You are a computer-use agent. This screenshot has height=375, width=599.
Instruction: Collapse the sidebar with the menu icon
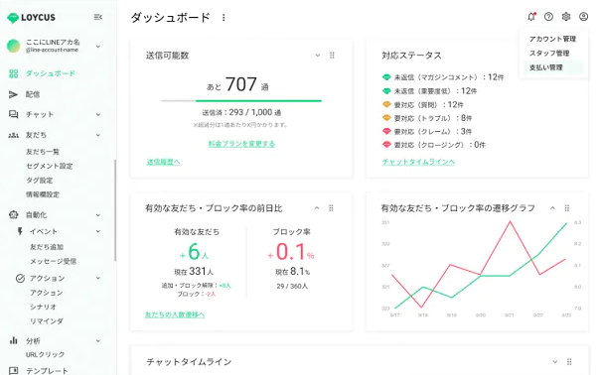coord(98,17)
